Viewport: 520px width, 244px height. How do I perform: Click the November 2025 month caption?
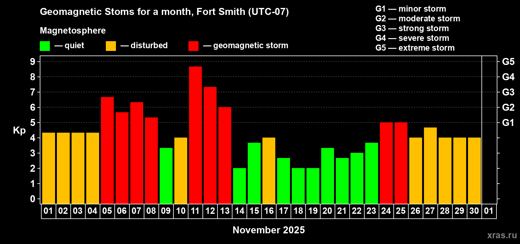269,230
